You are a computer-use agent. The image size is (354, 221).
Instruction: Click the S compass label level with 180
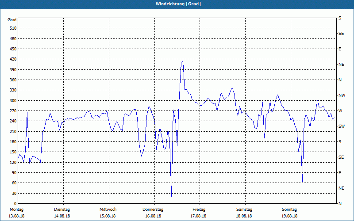pos(340,142)
